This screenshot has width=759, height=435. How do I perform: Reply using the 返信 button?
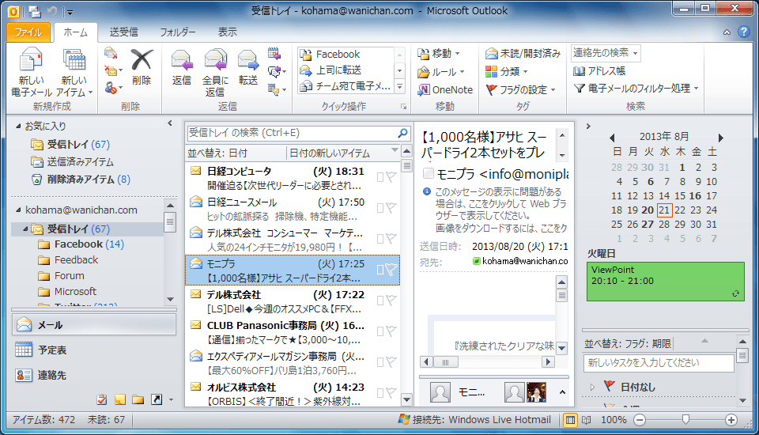(x=182, y=67)
